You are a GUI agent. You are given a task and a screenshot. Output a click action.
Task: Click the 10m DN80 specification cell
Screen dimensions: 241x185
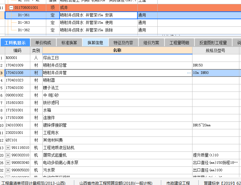coord(216,73)
